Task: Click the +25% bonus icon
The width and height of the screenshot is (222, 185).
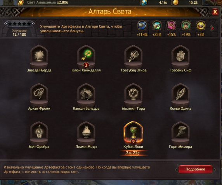Action: (x=157, y=26)
